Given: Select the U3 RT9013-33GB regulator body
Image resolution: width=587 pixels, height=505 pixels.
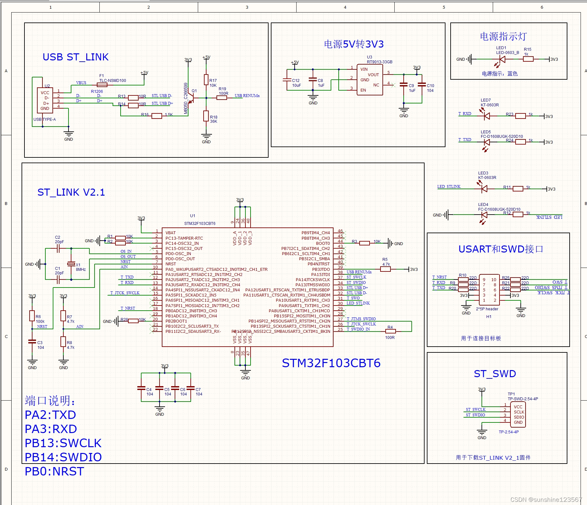Looking at the screenshot, I should (x=370, y=80).
